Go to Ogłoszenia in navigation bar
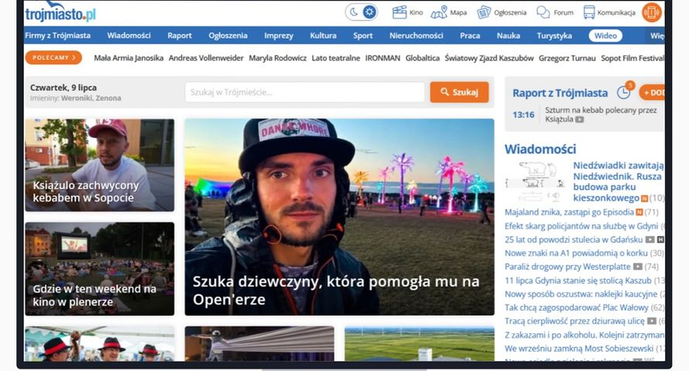Image resolution: width=689 pixels, height=371 pixels. click(228, 36)
